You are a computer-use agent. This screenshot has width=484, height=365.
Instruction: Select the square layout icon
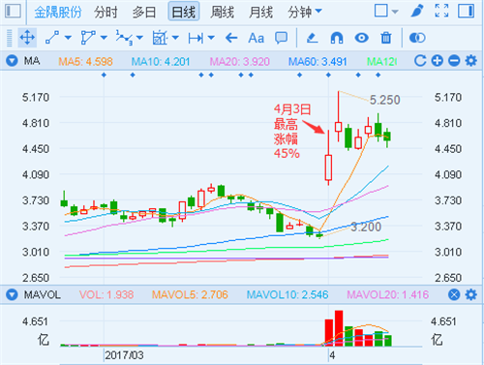[381, 11]
